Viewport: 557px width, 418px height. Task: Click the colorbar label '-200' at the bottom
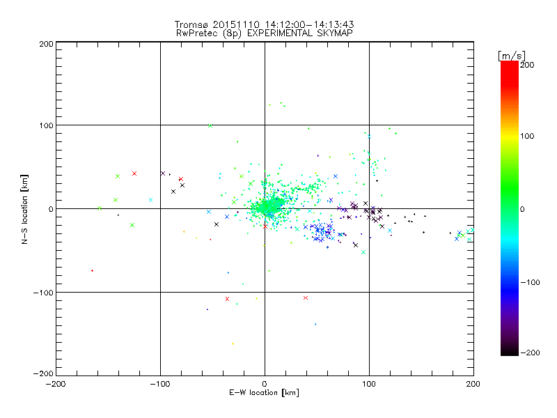tap(530, 353)
